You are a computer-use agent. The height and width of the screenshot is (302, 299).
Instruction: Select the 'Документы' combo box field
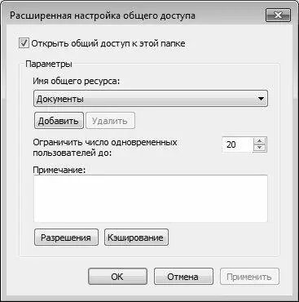tap(151, 99)
